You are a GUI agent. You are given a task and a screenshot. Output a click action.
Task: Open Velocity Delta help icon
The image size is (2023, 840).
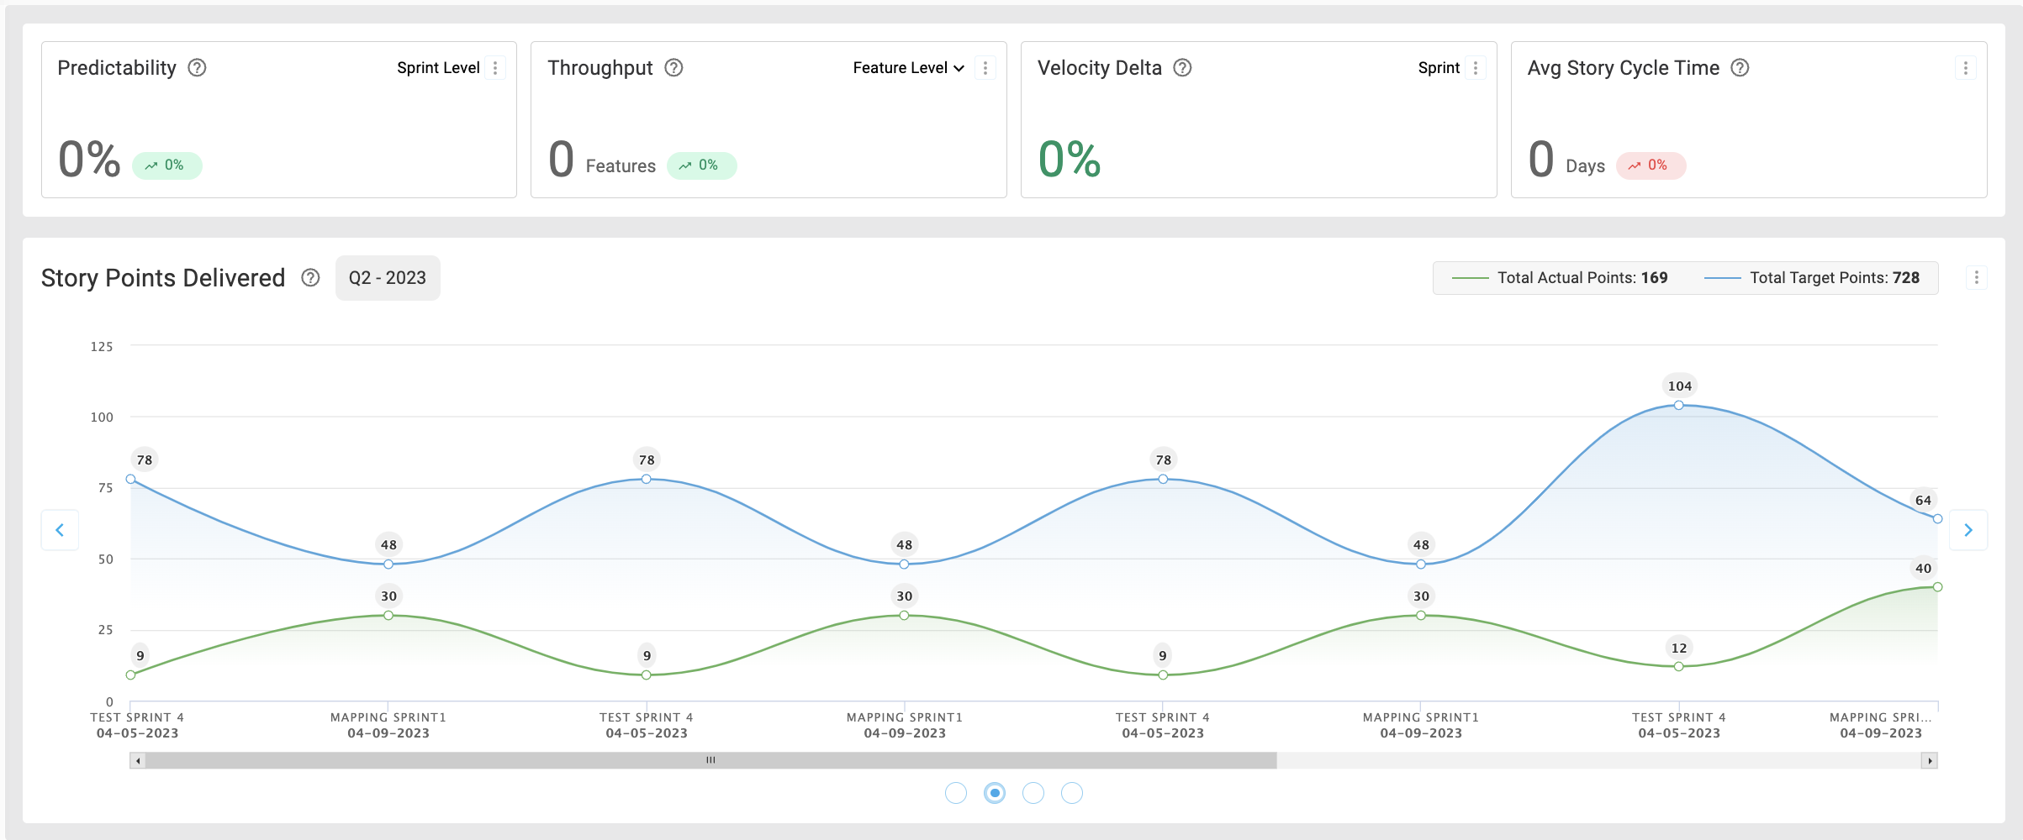click(x=1182, y=68)
